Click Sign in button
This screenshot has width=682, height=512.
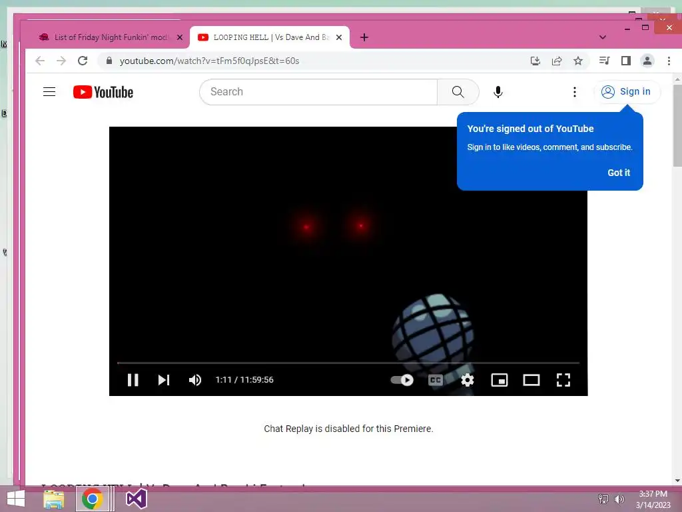point(626,92)
